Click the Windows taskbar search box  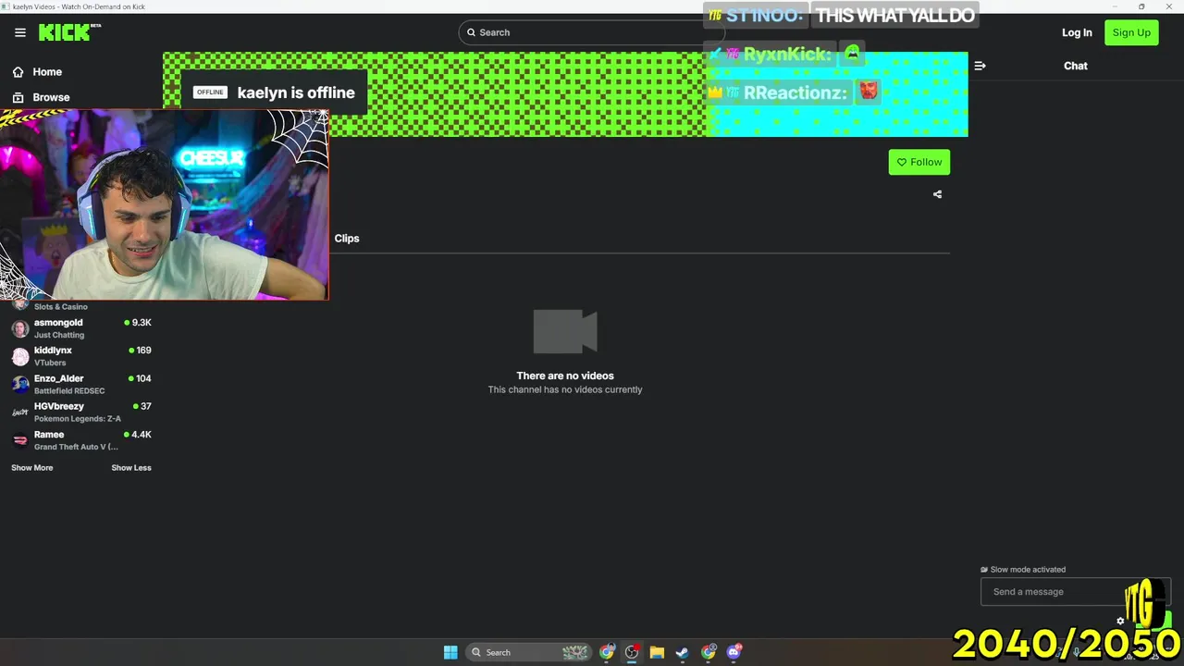529,652
